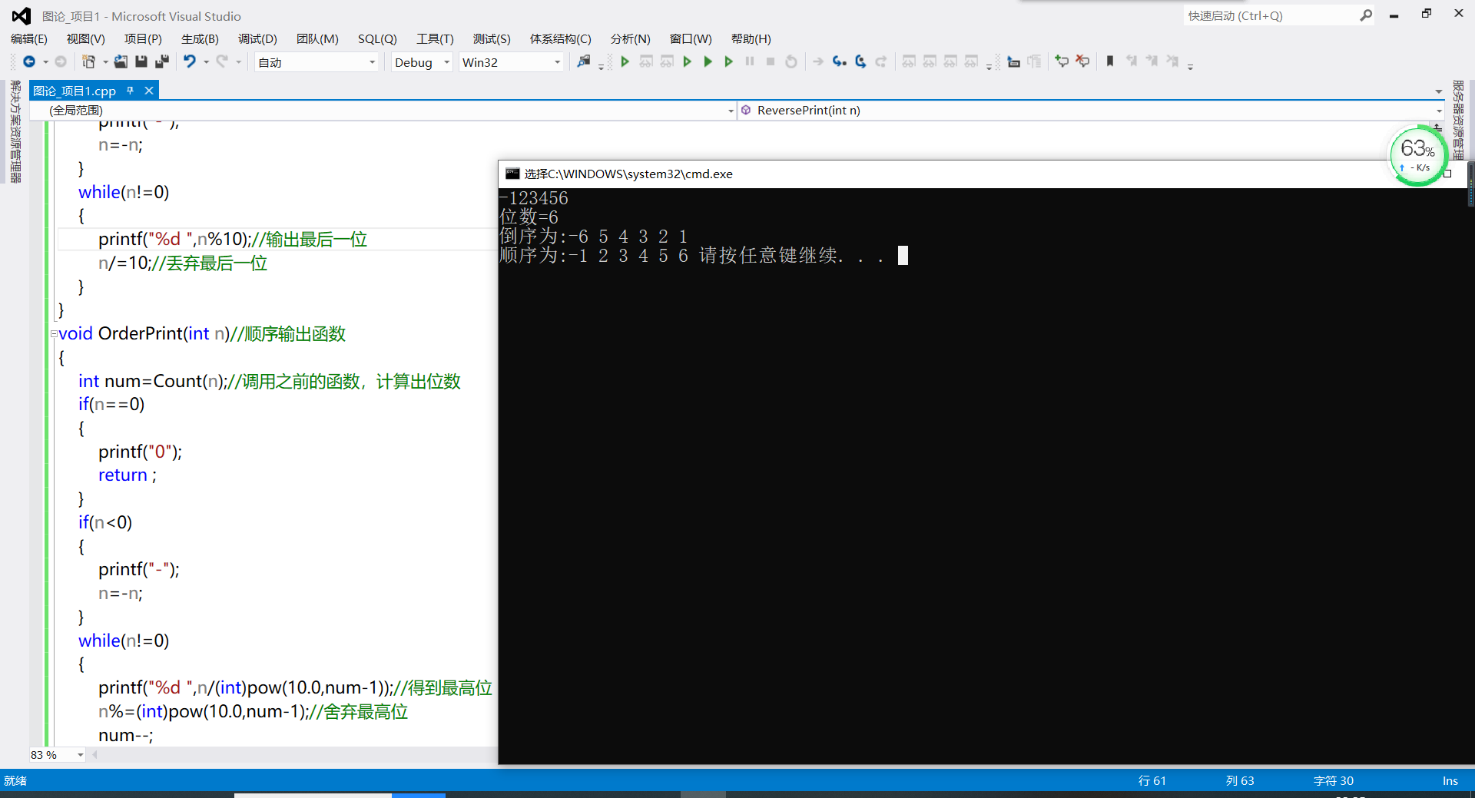The image size is (1475, 798).
Task: Click the cmd.exe console window icon
Action: coord(512,174)
